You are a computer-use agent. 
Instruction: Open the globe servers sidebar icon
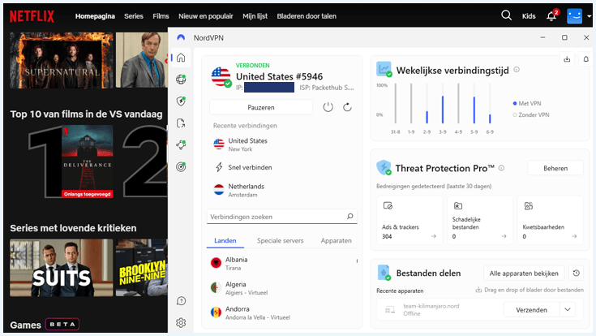point(181,80)
